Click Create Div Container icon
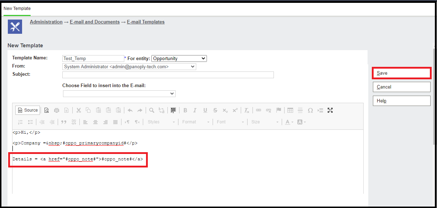437x208 pixels. point(74,122)
